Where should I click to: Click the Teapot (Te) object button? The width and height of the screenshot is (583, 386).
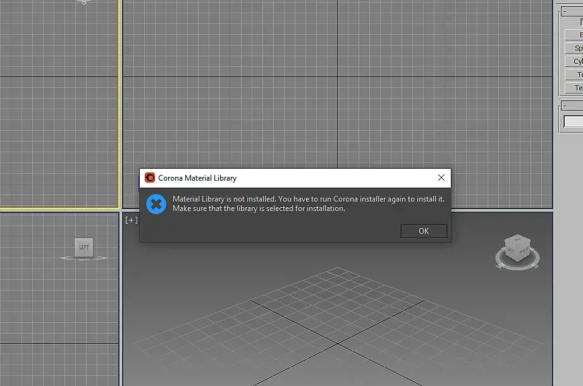tap(574, 88)
